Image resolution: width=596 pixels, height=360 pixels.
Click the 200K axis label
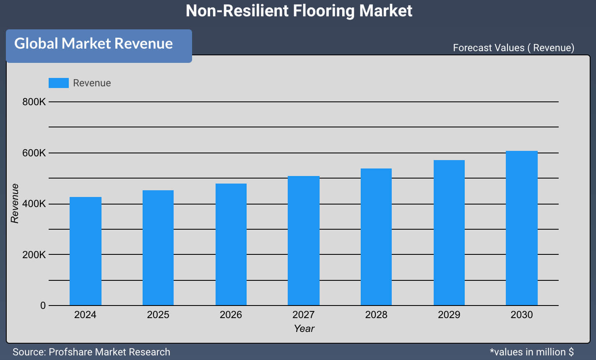(34, 255)
